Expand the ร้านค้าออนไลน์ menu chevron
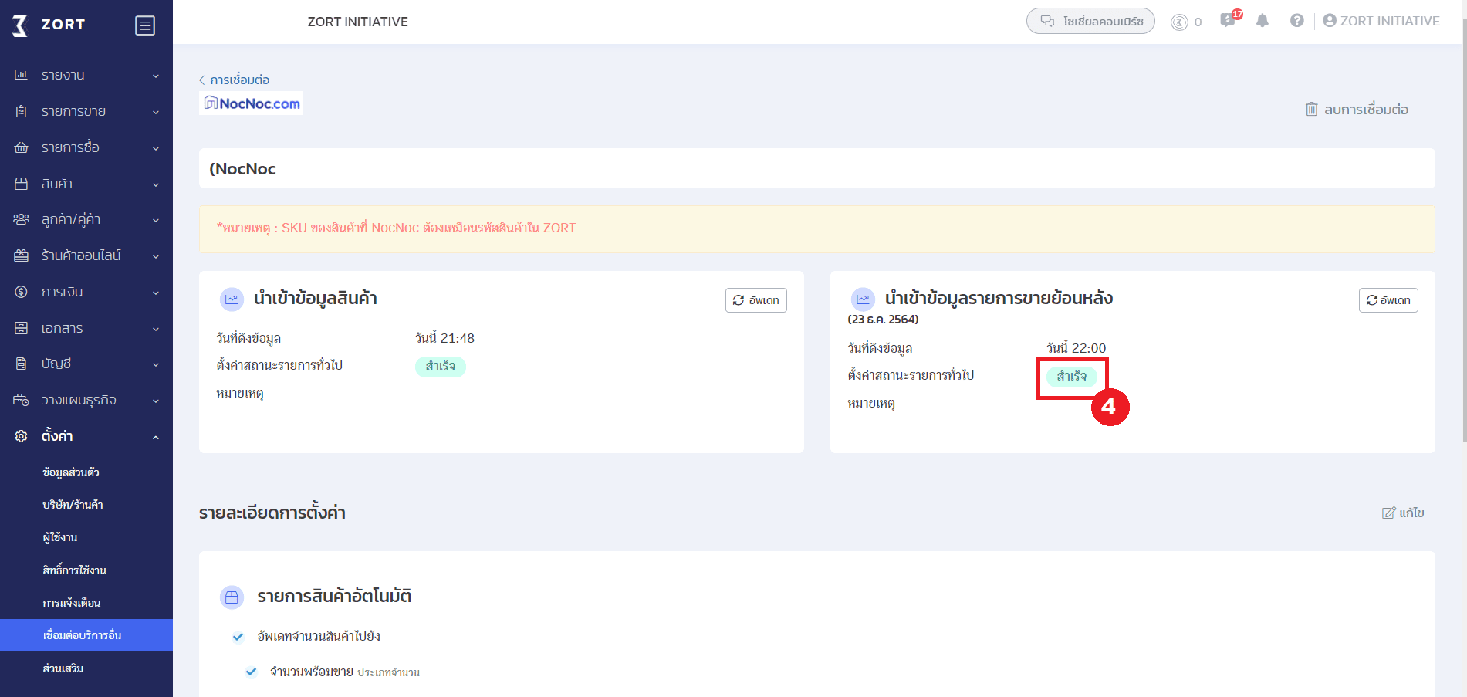This screenshot has width=1467, height=697. (x=156, y=256)
